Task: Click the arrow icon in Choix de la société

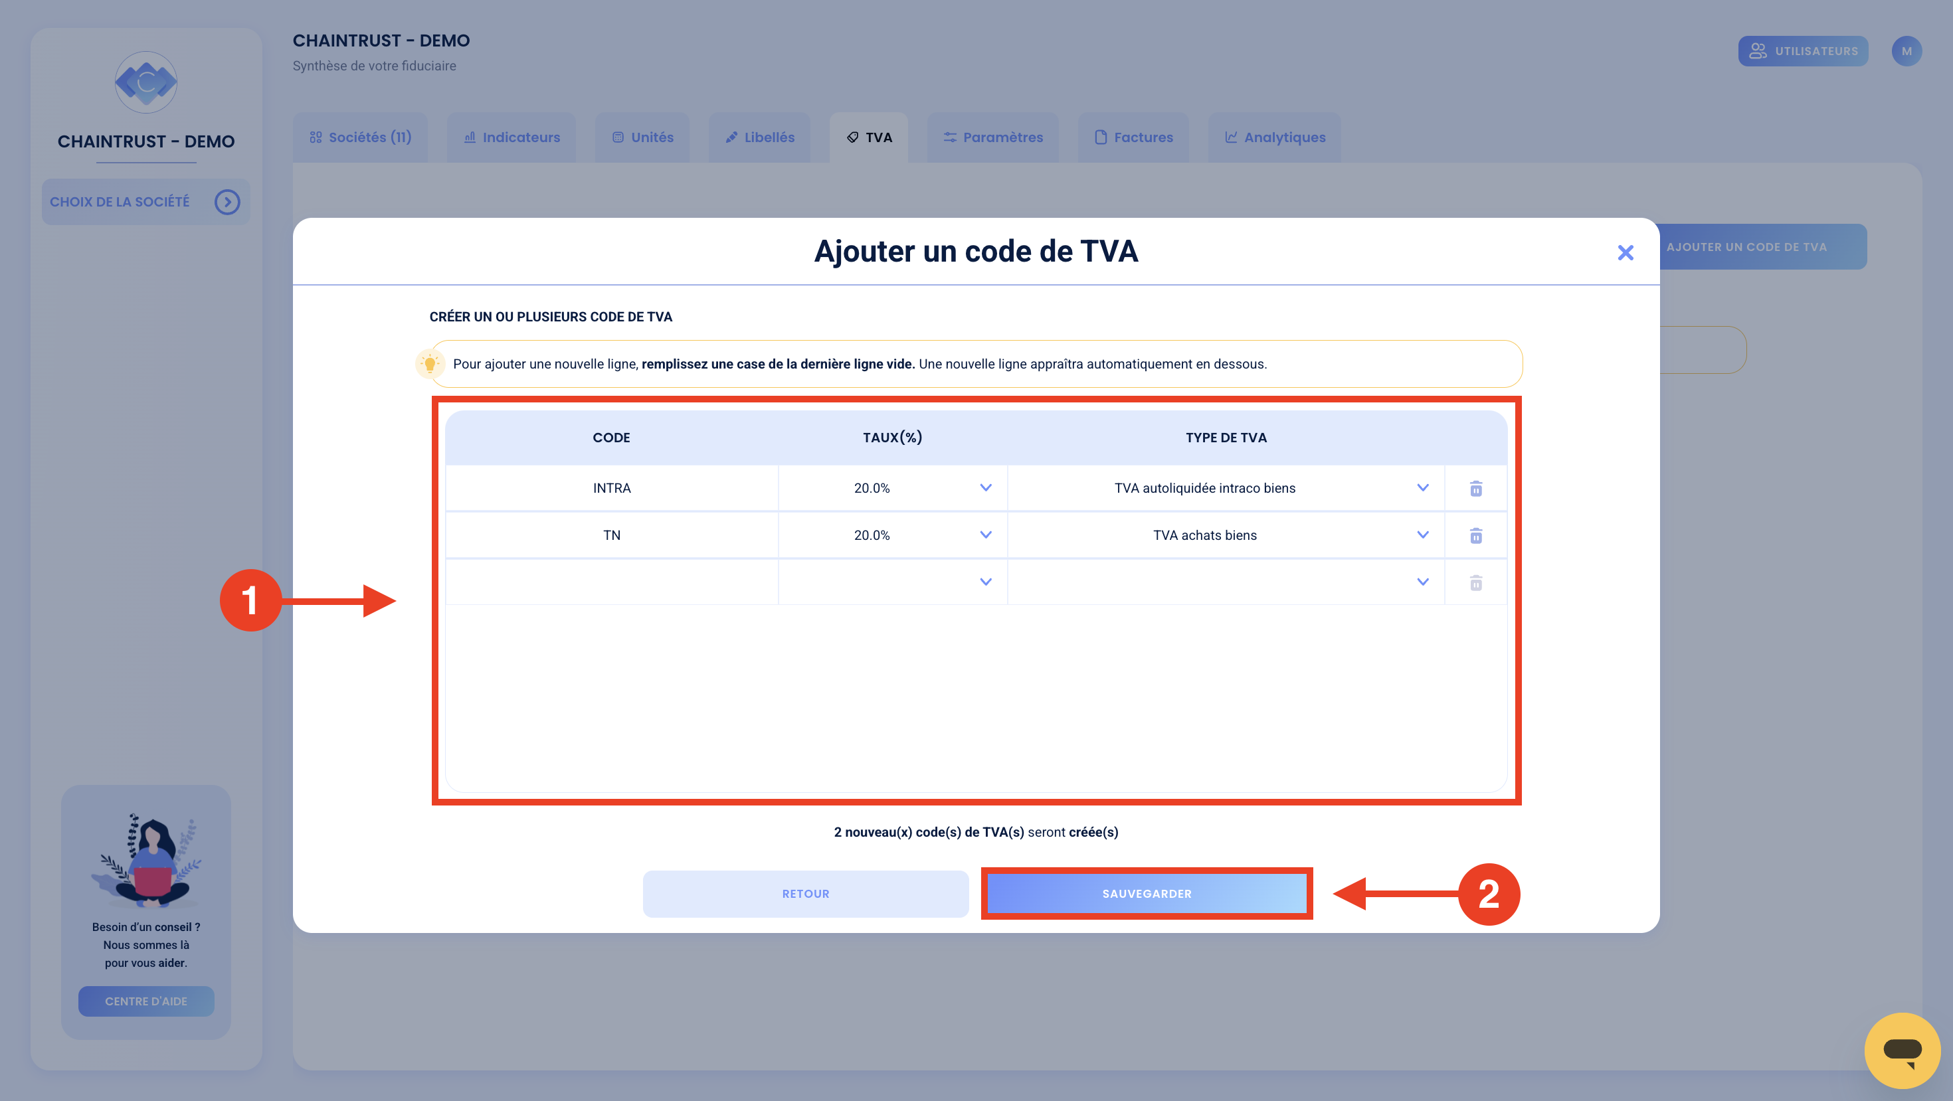Action: 227,202
